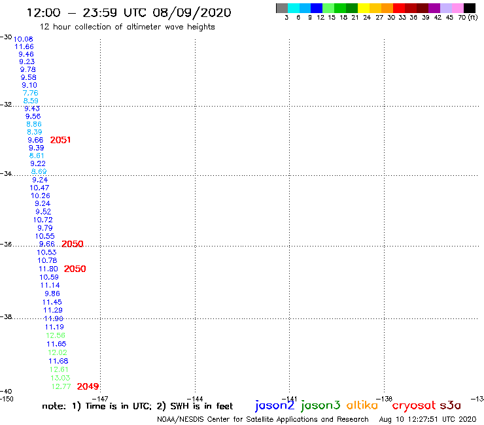Click the lavender swatch in the color scale

[446, 8]
